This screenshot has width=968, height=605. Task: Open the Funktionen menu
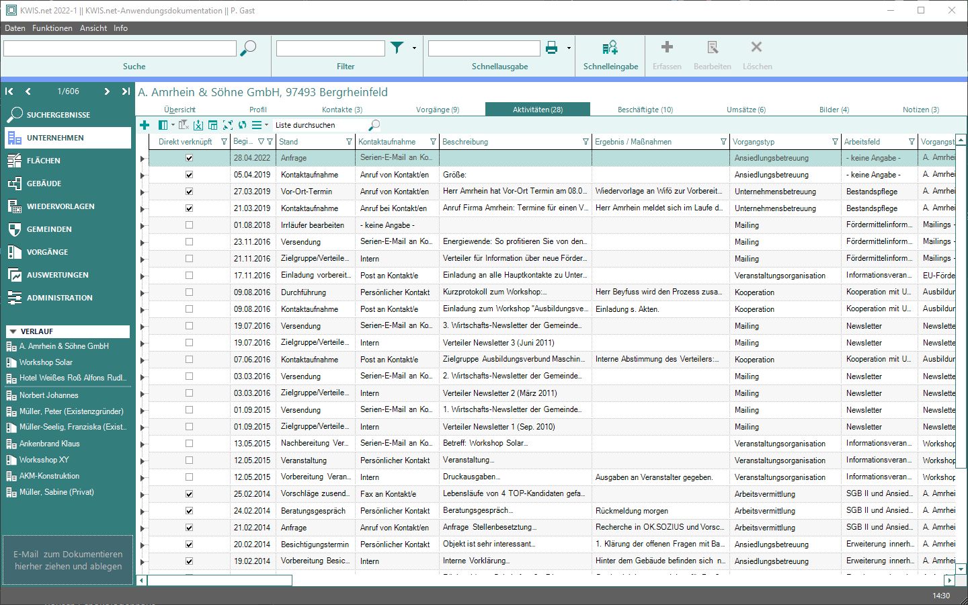(52, 28)
